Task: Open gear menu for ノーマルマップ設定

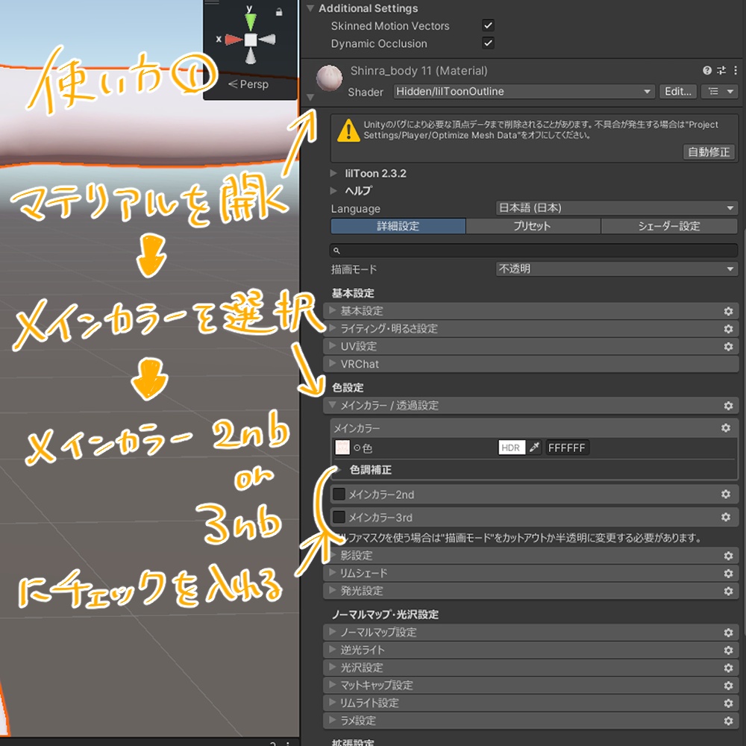Action: coord(728,633)
